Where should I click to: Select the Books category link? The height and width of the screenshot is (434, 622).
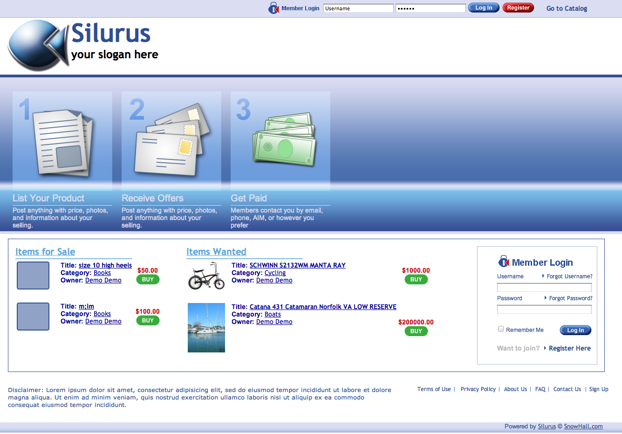pos(102,273)
